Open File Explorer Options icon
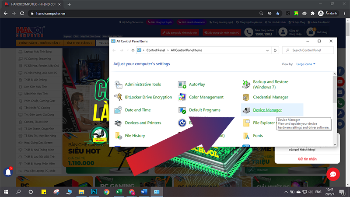 [246, 123]
